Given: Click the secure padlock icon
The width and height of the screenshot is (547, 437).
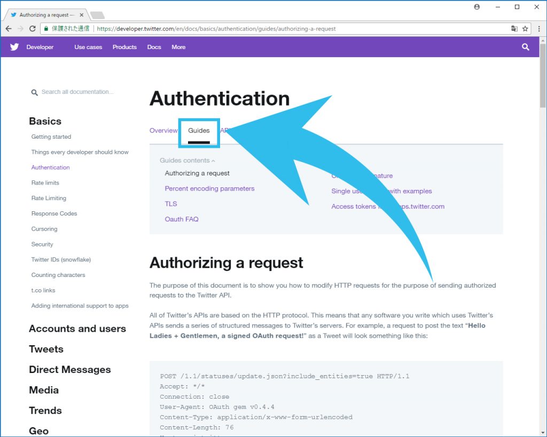Looking at the screenshot, I should tap(46, 29).
